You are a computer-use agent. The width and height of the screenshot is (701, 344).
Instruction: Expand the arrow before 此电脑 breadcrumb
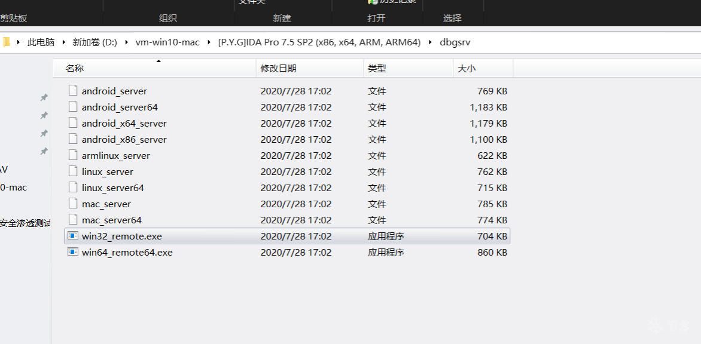point(19,42)
